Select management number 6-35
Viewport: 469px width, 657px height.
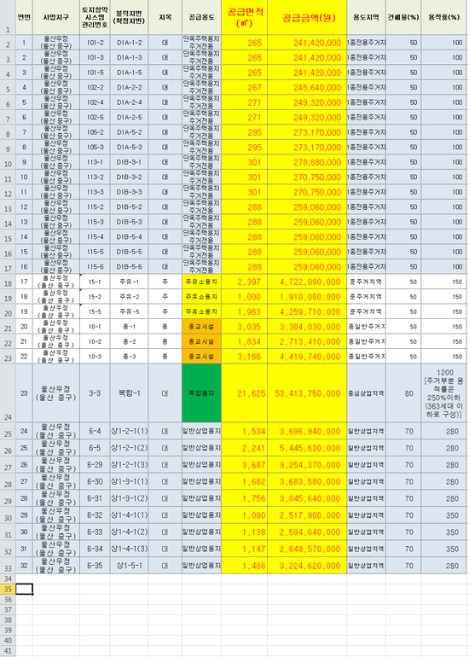pos(95,566)
